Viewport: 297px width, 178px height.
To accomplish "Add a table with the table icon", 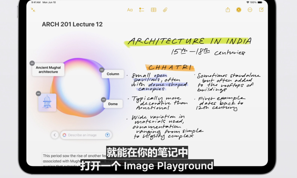I will (x=154, y=10).
